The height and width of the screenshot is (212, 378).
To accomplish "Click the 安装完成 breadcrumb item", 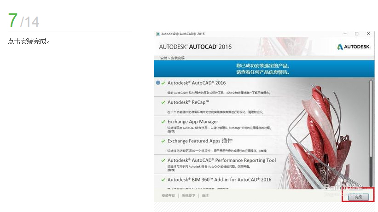I will pyautogui.click(x=178, y=58).
